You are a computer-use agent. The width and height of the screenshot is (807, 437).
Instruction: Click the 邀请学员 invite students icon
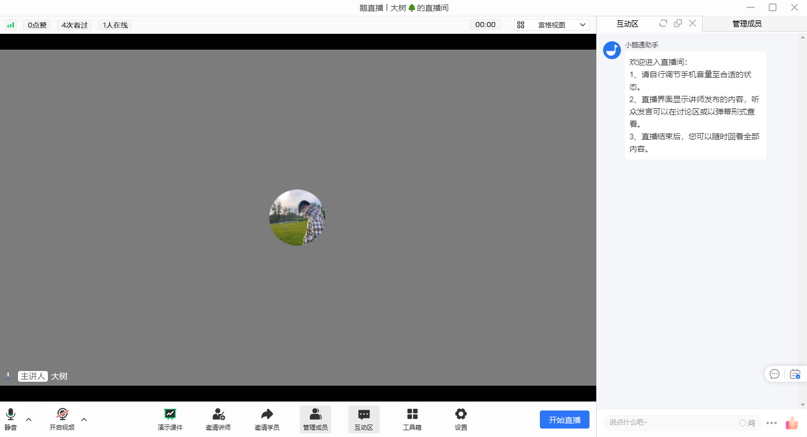pyautogui.click(x=267, y=420)
